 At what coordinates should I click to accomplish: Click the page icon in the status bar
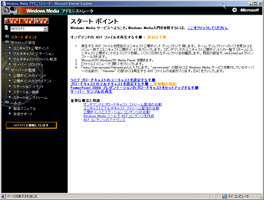[x=4, y=196]
